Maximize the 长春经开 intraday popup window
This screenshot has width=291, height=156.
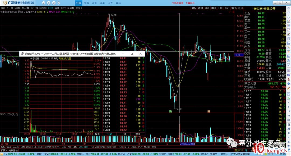(x=131, y=54)
